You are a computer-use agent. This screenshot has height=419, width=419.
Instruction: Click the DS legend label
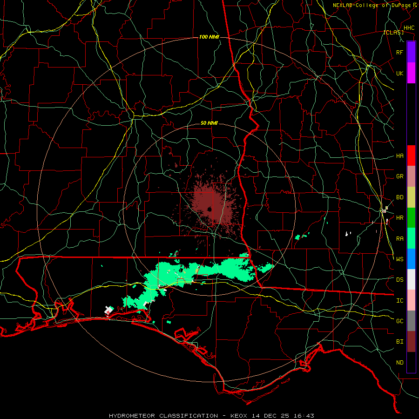(x=399, y=280)
